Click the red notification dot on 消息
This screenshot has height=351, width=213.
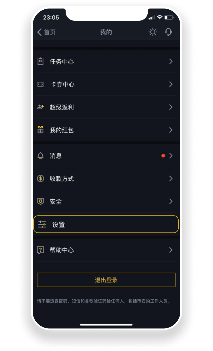pos(163,156)
